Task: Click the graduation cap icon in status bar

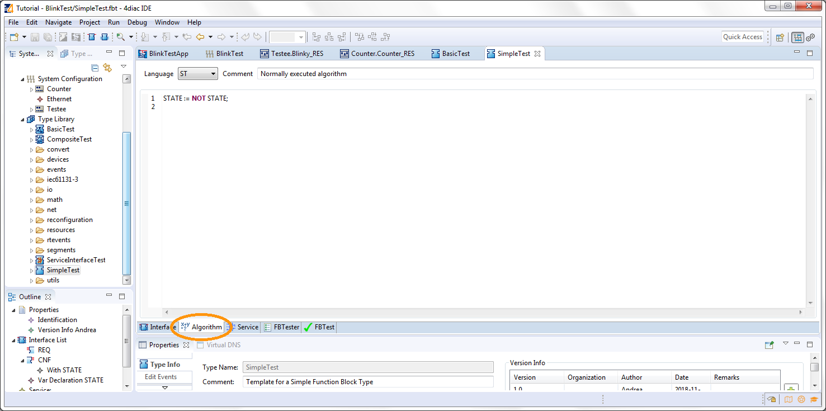Action: click(814, 399)
